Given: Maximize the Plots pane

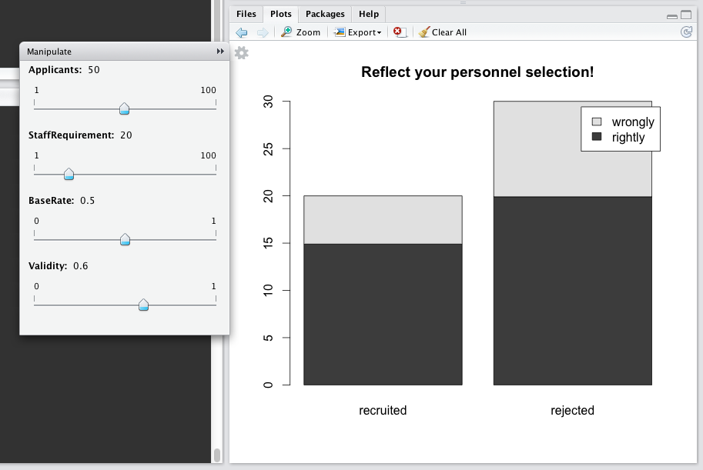Looking at the screenshot, I should (686, 15).
